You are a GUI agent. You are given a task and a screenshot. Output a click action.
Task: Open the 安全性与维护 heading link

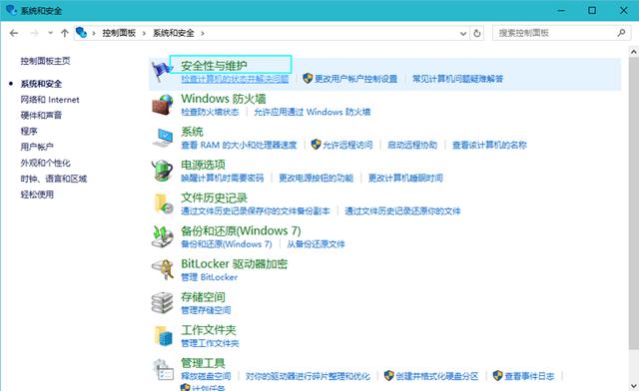tap(214, 65)
